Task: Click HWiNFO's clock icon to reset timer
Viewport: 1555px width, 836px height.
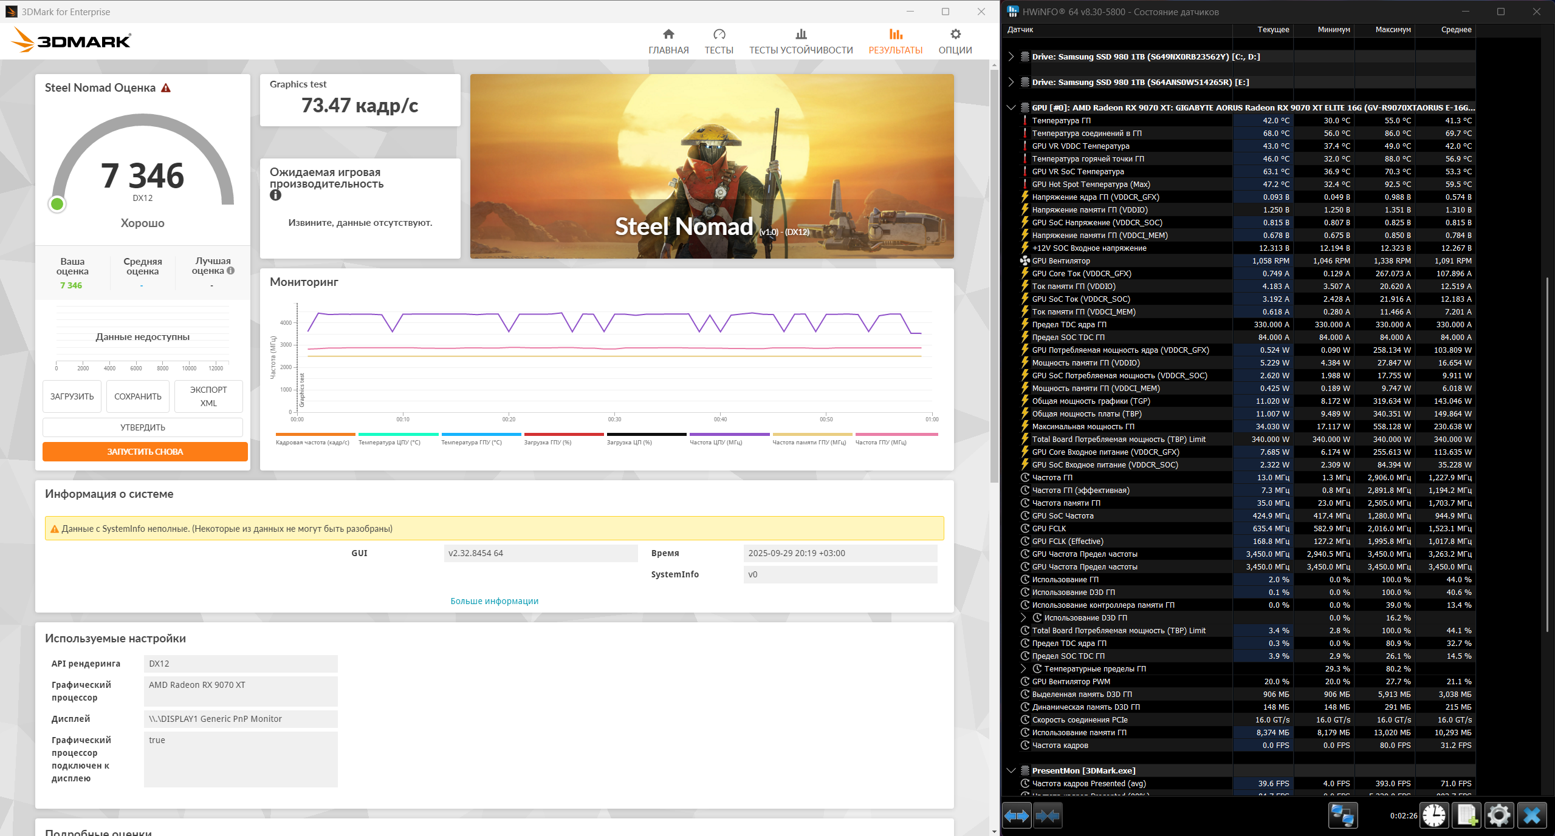Action: click(1434, 815)
